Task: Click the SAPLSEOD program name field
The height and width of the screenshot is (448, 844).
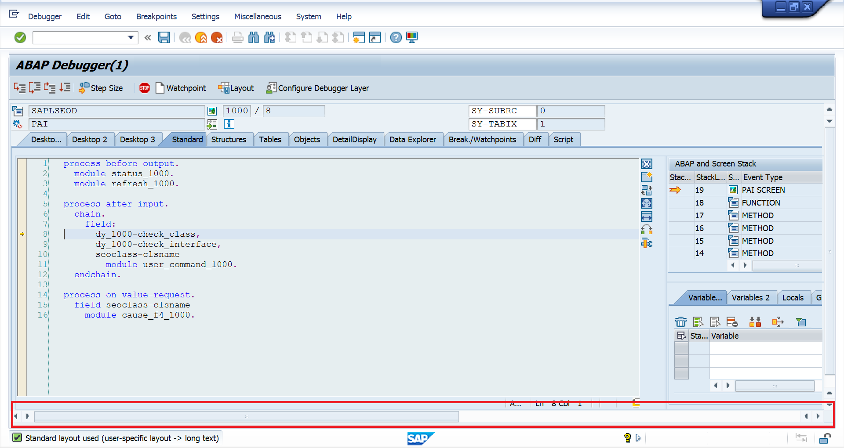Action: tap(116, 111)
